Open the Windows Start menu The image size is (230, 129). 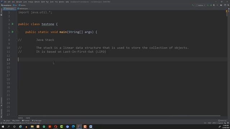pos(3,126)
